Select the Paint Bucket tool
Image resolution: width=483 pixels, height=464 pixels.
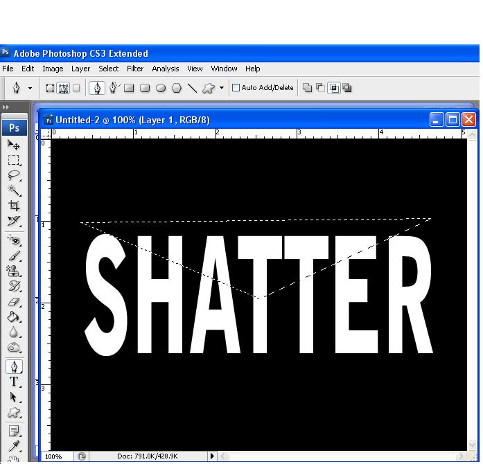tap(13, 317)
